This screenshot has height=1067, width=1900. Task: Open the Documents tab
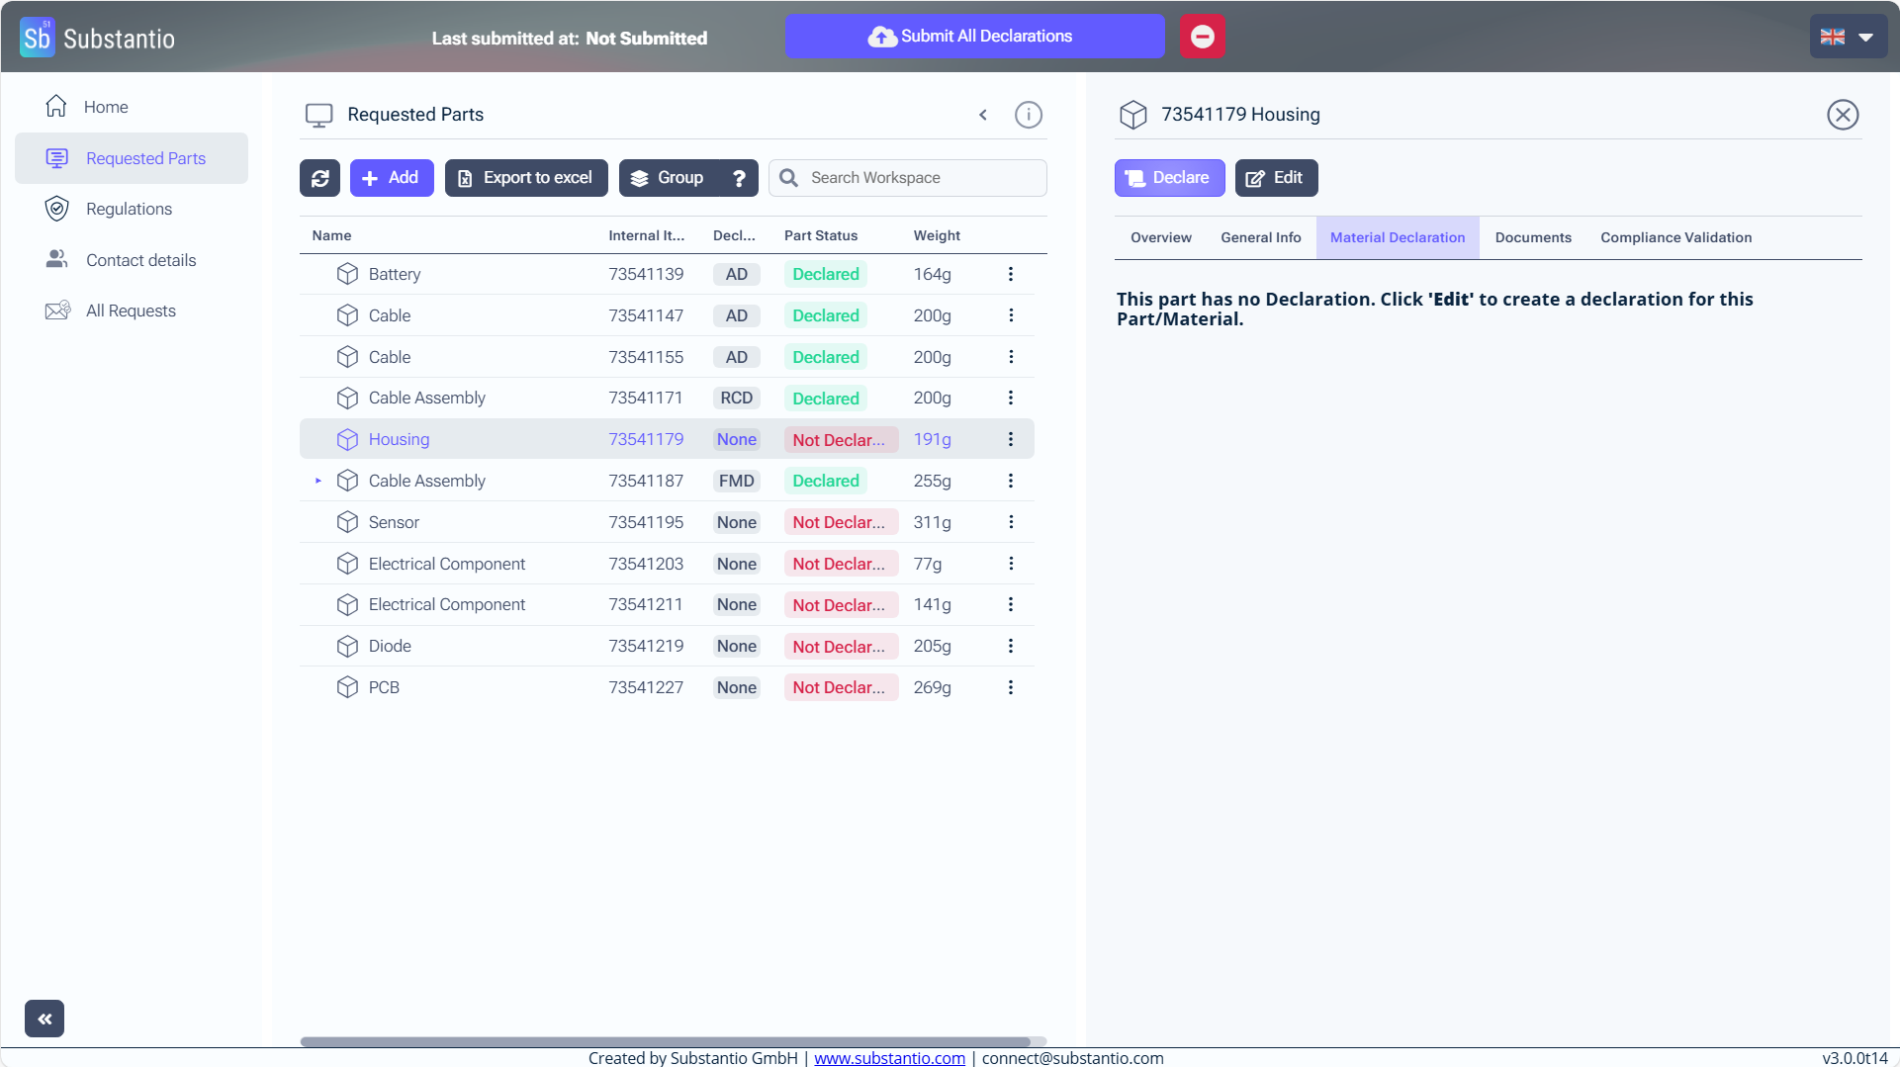coord(1532,237)
